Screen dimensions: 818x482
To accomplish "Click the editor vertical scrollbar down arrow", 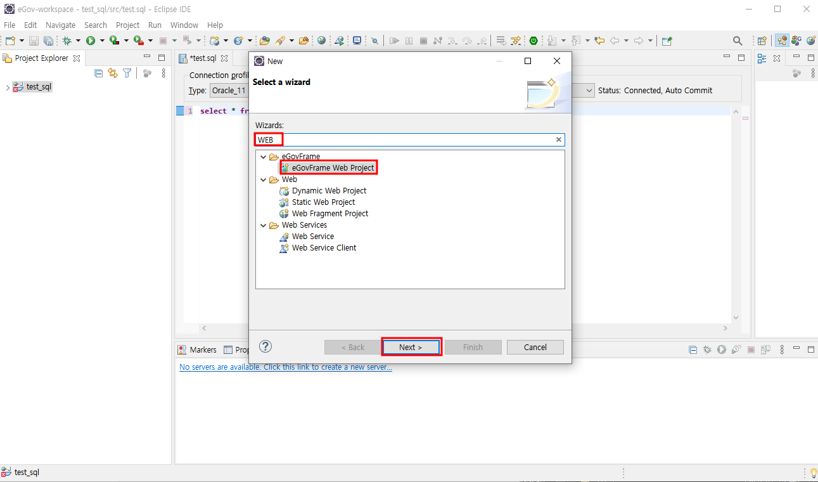I will click(736, 318).
